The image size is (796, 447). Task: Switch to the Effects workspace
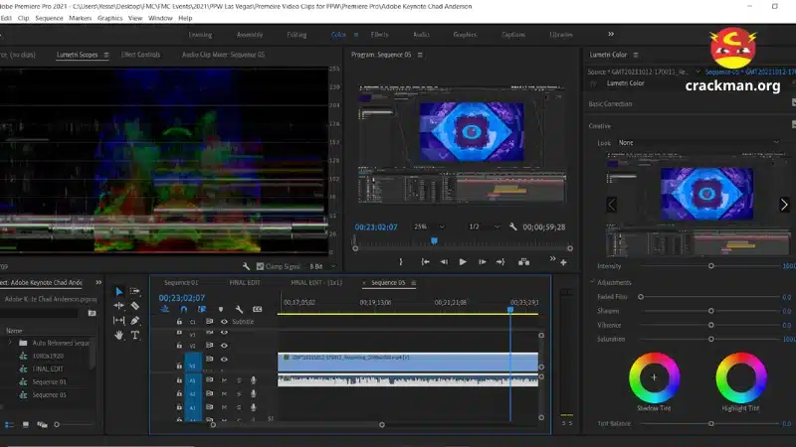[x=379, y=35]
